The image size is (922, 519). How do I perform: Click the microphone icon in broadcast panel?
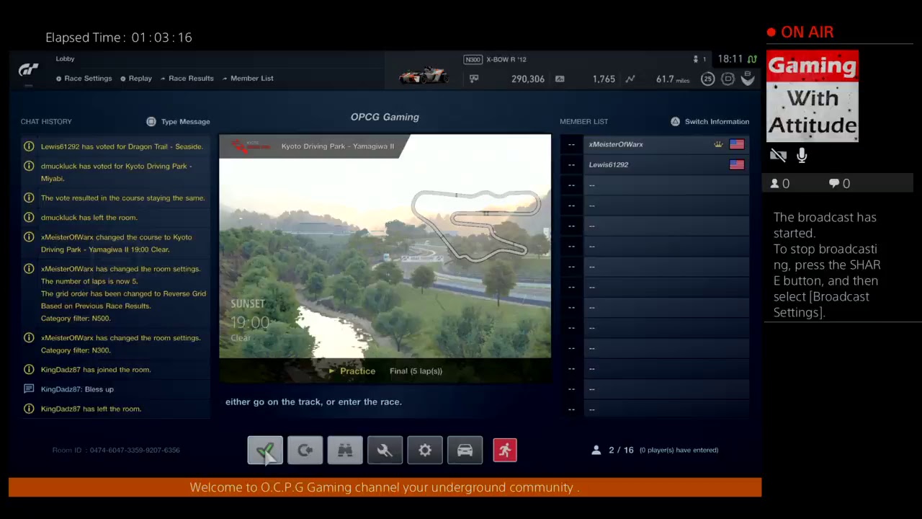(x=802, y=156)
